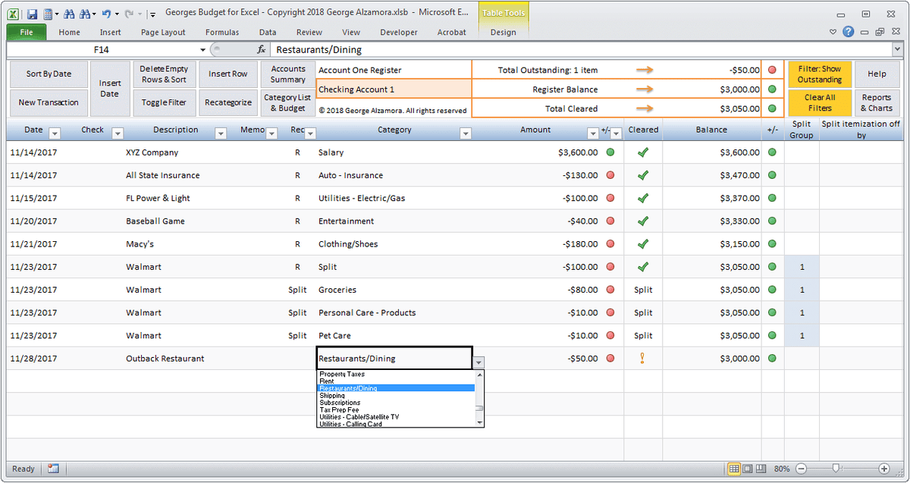910x483 pixels.
Task: Click the Recategorize button
Action: point(228,102)
